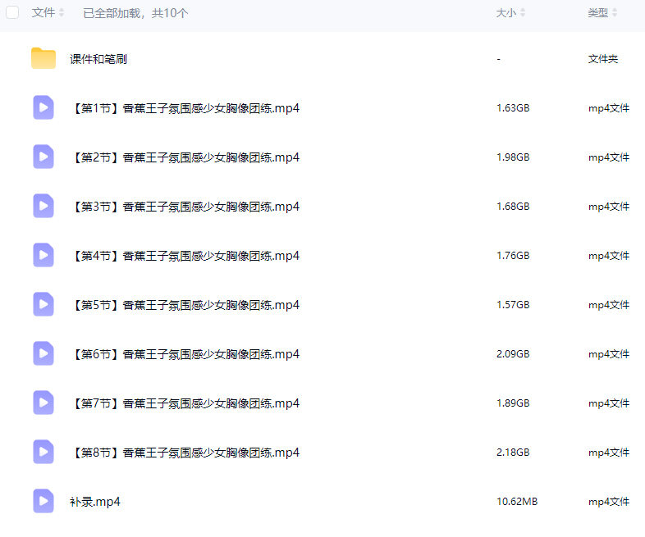Open the 课件和笔刷 folder name
This screenshot has width=645, height=537.
click(x=98, y=59)
